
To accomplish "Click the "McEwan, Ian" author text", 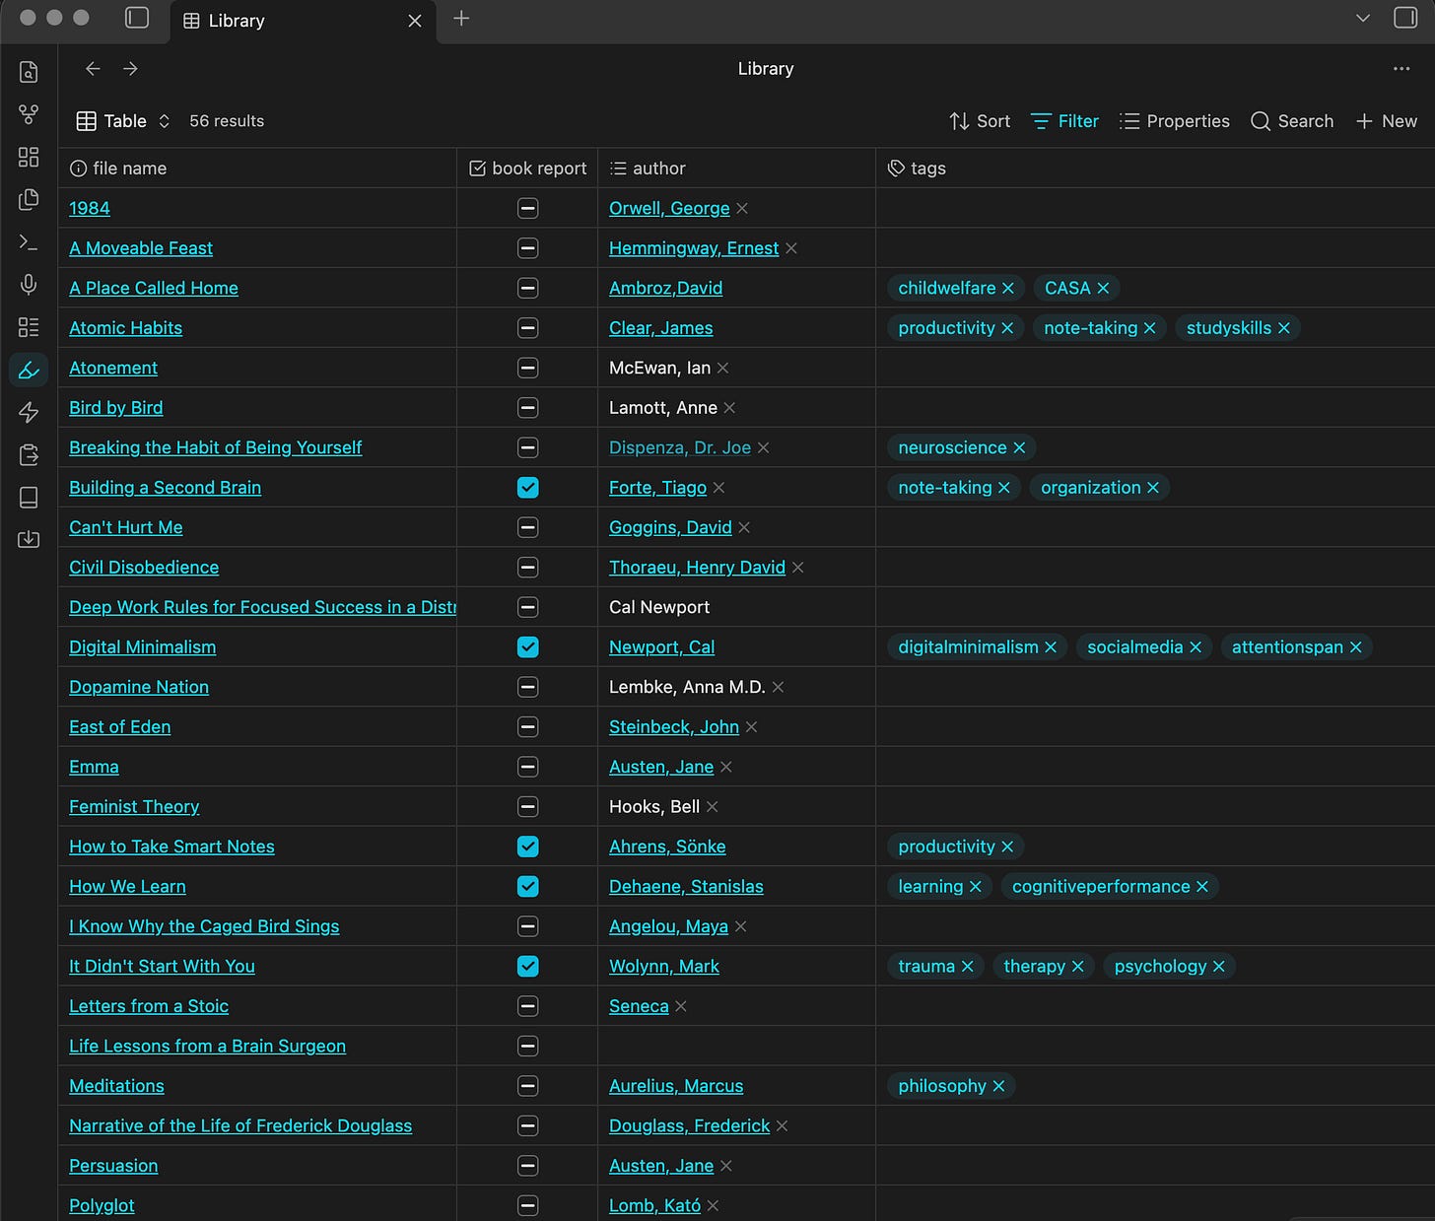I will [659, 368].
